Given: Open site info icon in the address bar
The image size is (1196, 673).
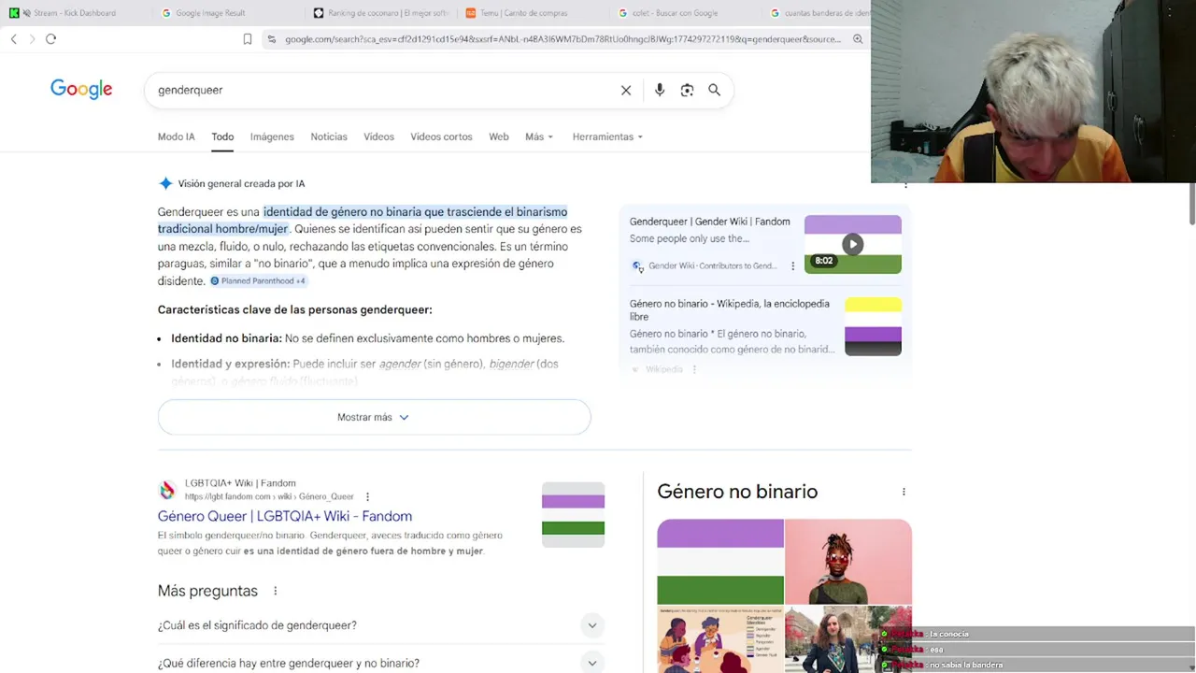Looking at the screenshot, I should pos(271,39).
